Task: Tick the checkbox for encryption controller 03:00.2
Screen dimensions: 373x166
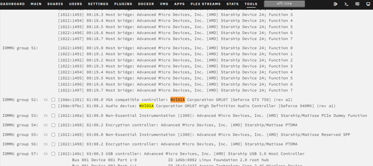Action: pyautogui.click(x=53, y=144)
